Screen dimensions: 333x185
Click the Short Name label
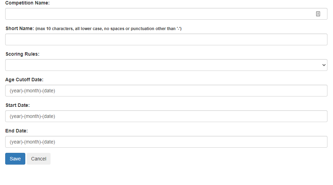20,28
